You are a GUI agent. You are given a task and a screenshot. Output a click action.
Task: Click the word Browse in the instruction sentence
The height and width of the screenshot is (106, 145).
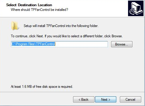pyautogui.click(x=117, y=36)
